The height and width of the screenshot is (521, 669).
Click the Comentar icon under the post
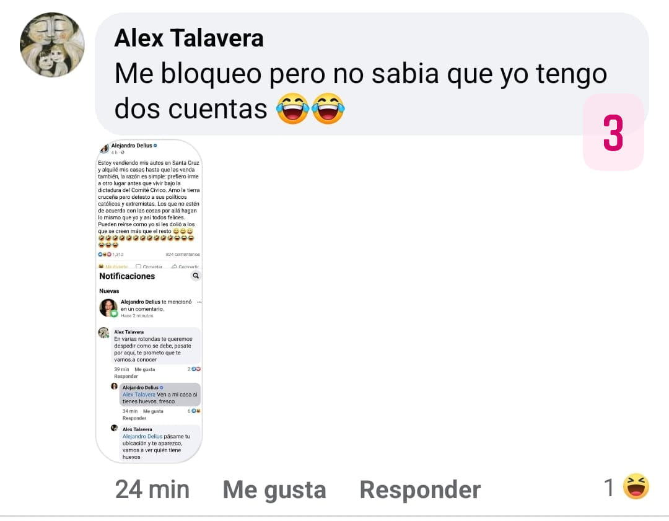pos(138,266)
